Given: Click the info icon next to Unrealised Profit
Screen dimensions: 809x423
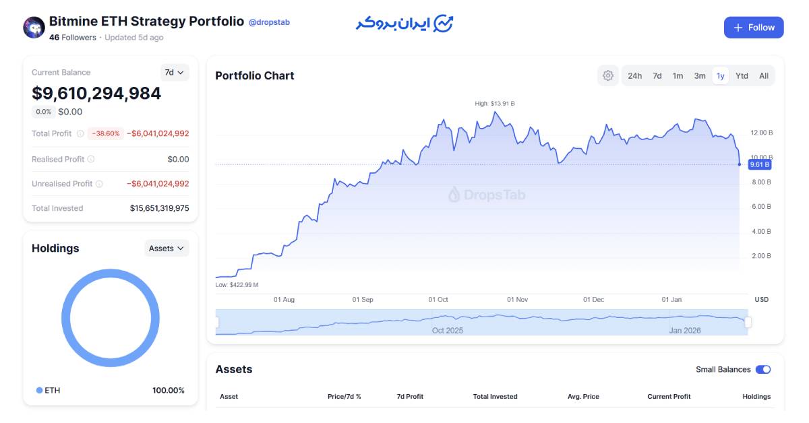Looking at the screenshot, I should coord(99,183).
